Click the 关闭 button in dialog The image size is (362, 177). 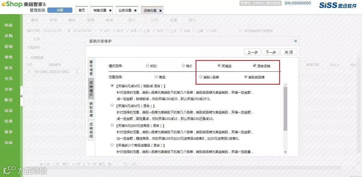[x=289, y=52]
